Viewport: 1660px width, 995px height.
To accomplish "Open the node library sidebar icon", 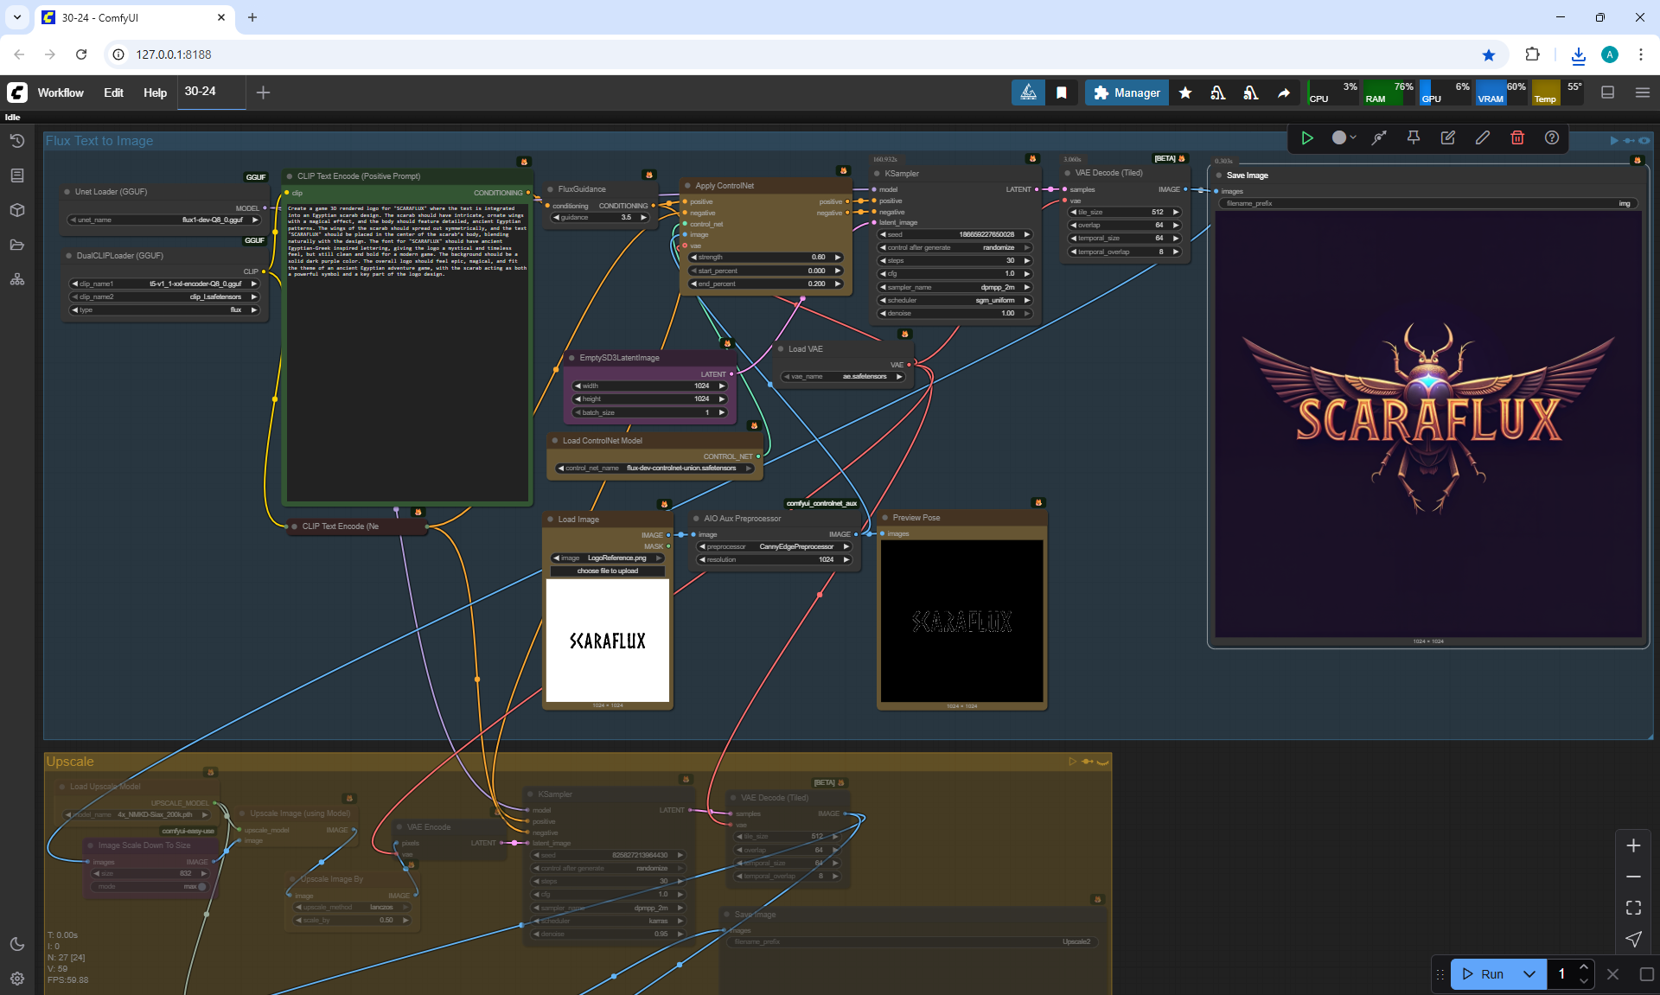I will 16,175.
